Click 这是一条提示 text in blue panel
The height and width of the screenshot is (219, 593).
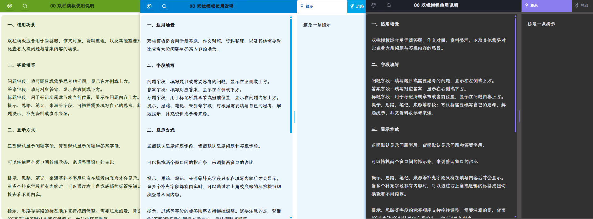coord(317,25)
